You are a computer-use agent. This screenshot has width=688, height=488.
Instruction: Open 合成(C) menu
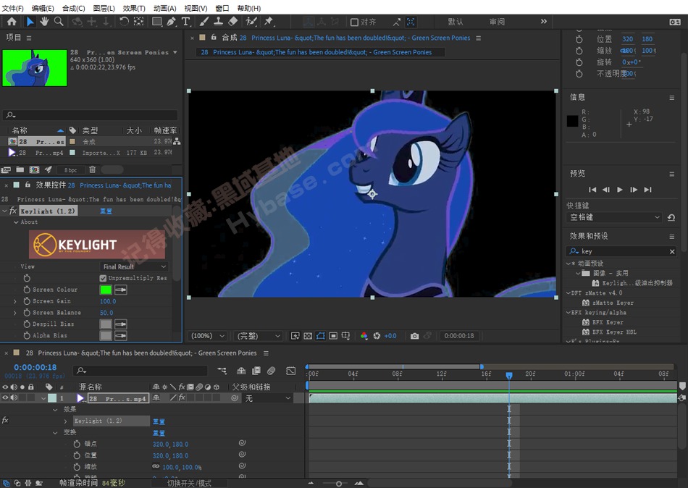click(x=73, y=9)
